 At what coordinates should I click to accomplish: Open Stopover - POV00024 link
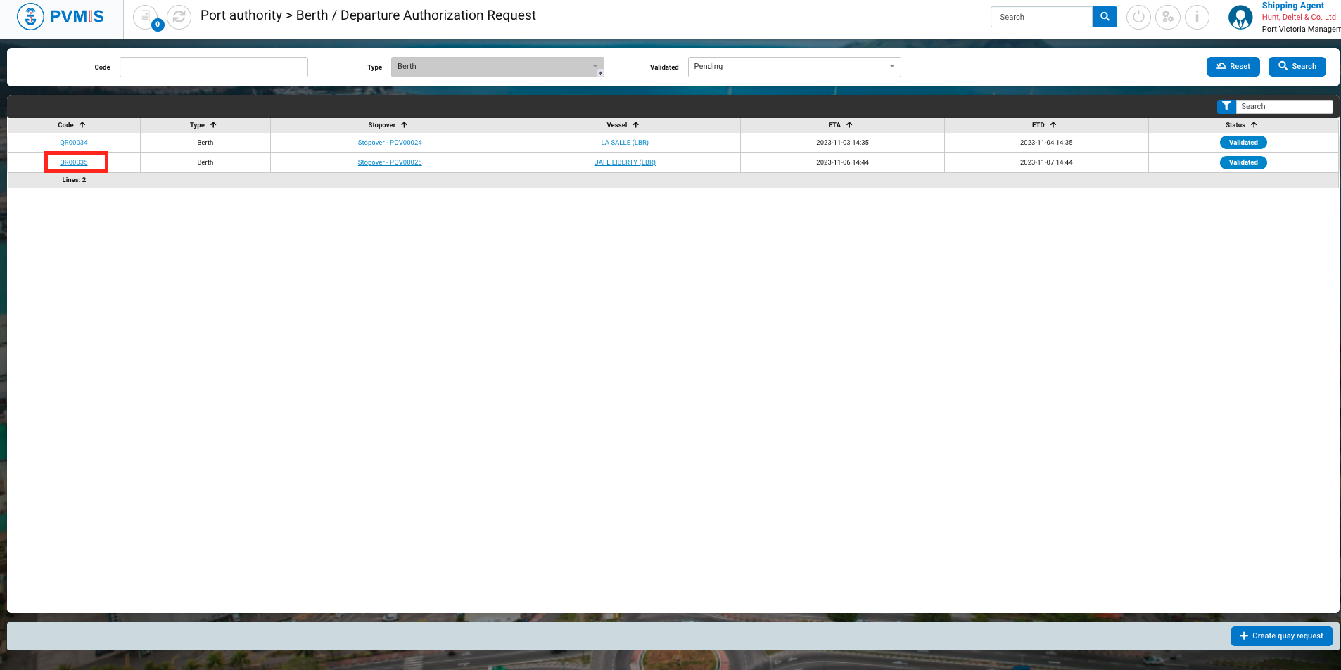pos(390,143)
